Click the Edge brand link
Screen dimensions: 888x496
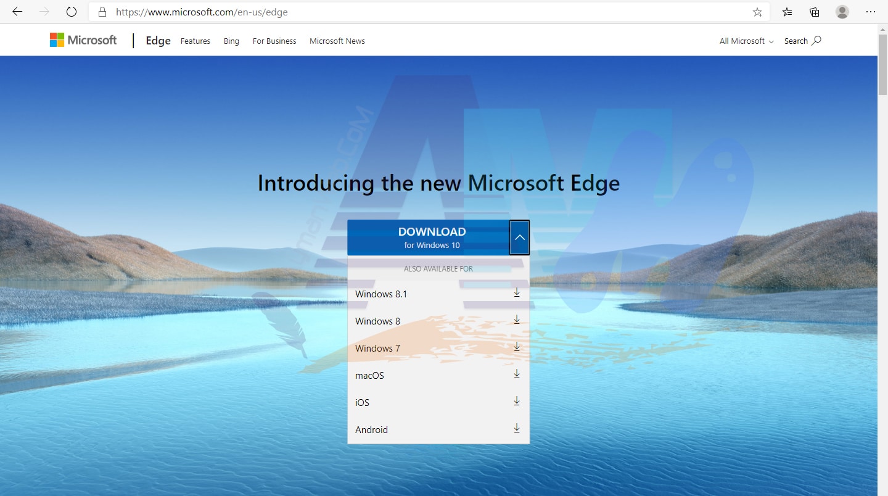[x=158, y=41]
